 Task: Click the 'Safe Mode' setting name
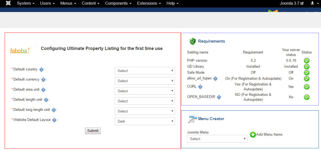pyautogui.click(x=196, y=73)
